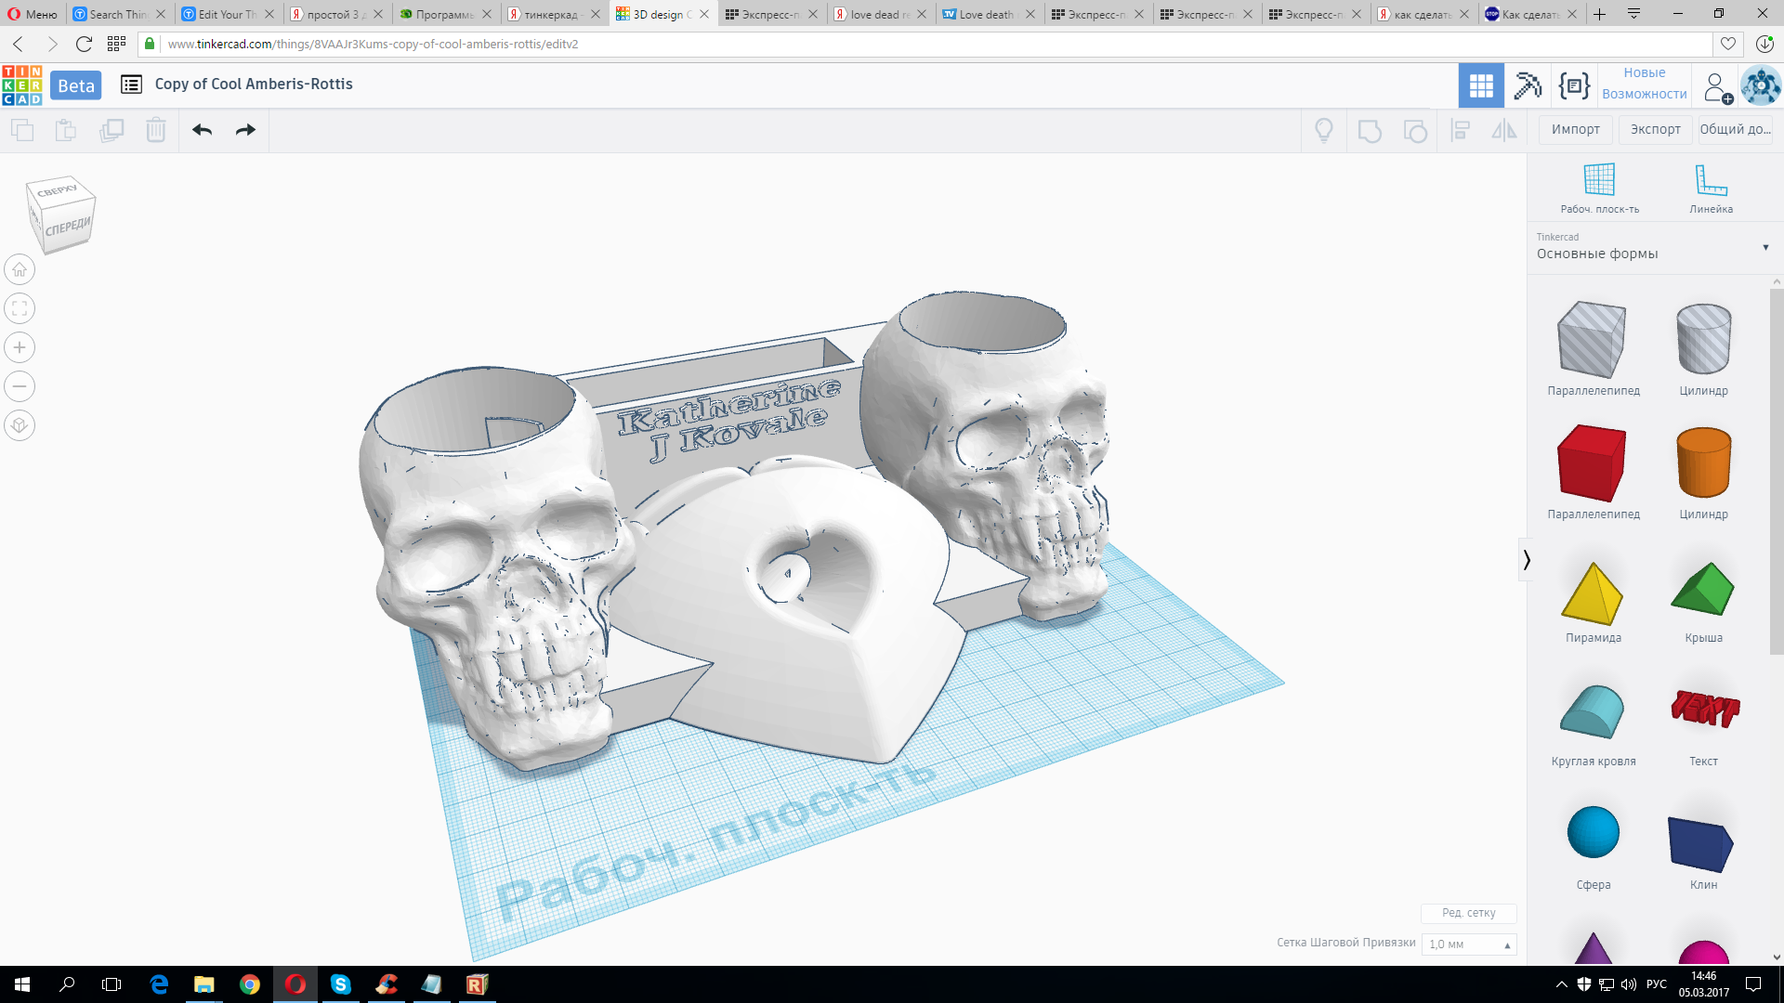
Task: Switch to the Love death tab
Action: (989, 14)
